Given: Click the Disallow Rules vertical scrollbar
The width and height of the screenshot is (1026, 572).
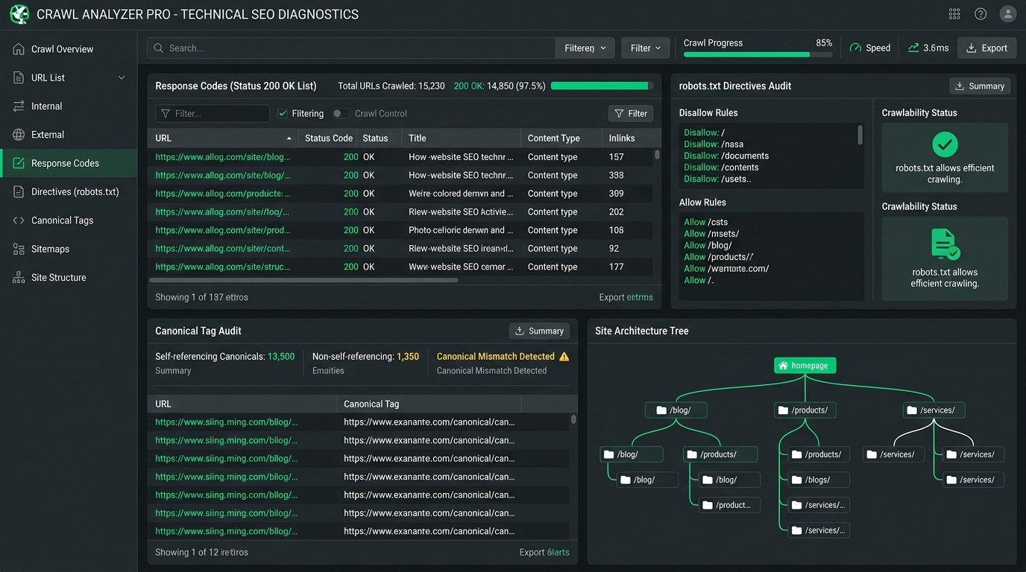Looking at the screenshot, I should tap(860, 135).
